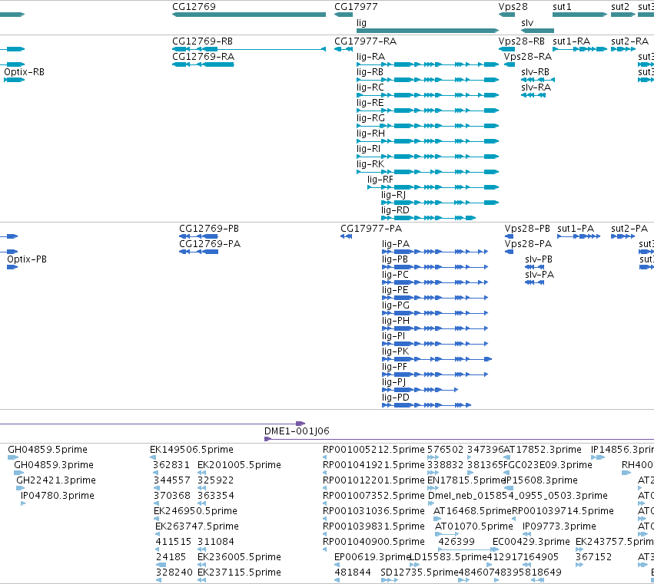This screenshot has height=584, width=654.
Task: Click the Vps28-PB protein label
Action: click(x=527, y=229)
